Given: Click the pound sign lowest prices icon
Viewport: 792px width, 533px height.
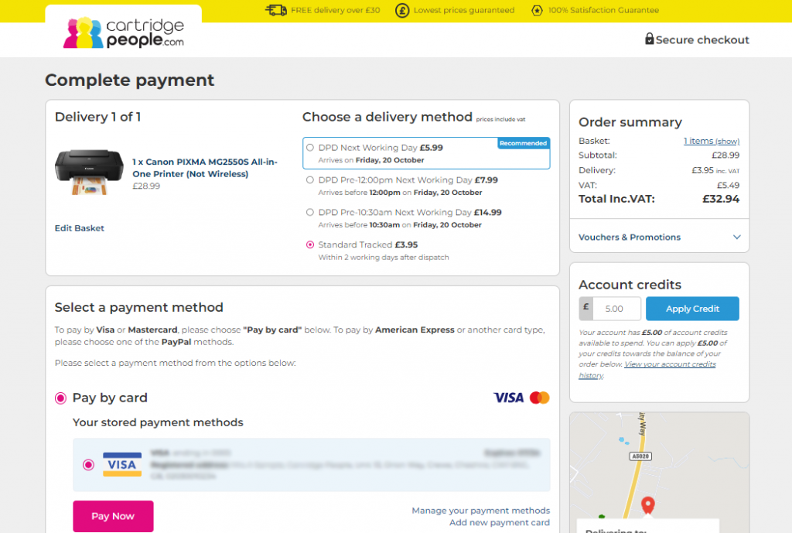Looking at the screenshot, I should (x=402, y=10).
